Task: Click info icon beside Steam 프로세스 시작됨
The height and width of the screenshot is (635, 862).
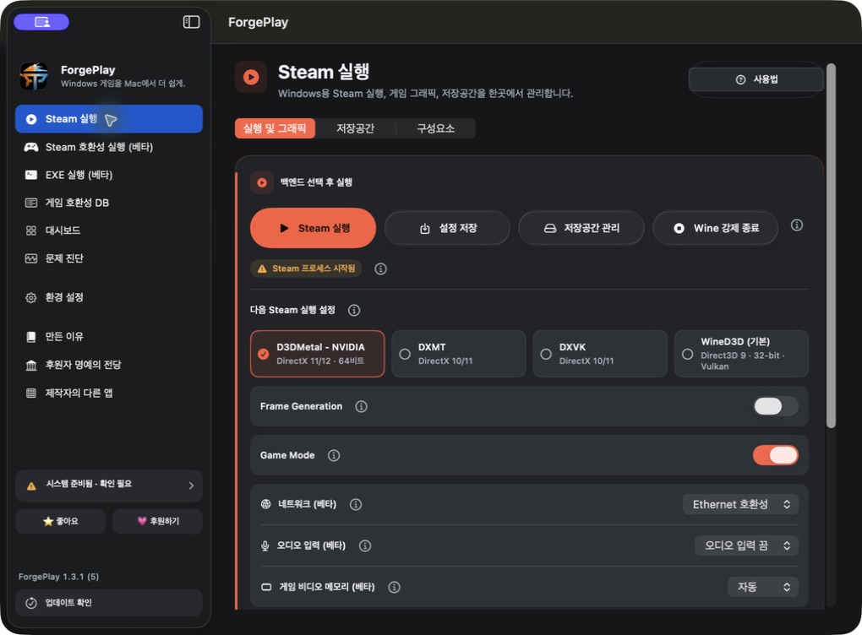Action: 380,269
